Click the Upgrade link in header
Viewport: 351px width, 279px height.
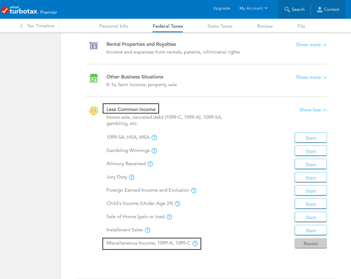point(221,8)
